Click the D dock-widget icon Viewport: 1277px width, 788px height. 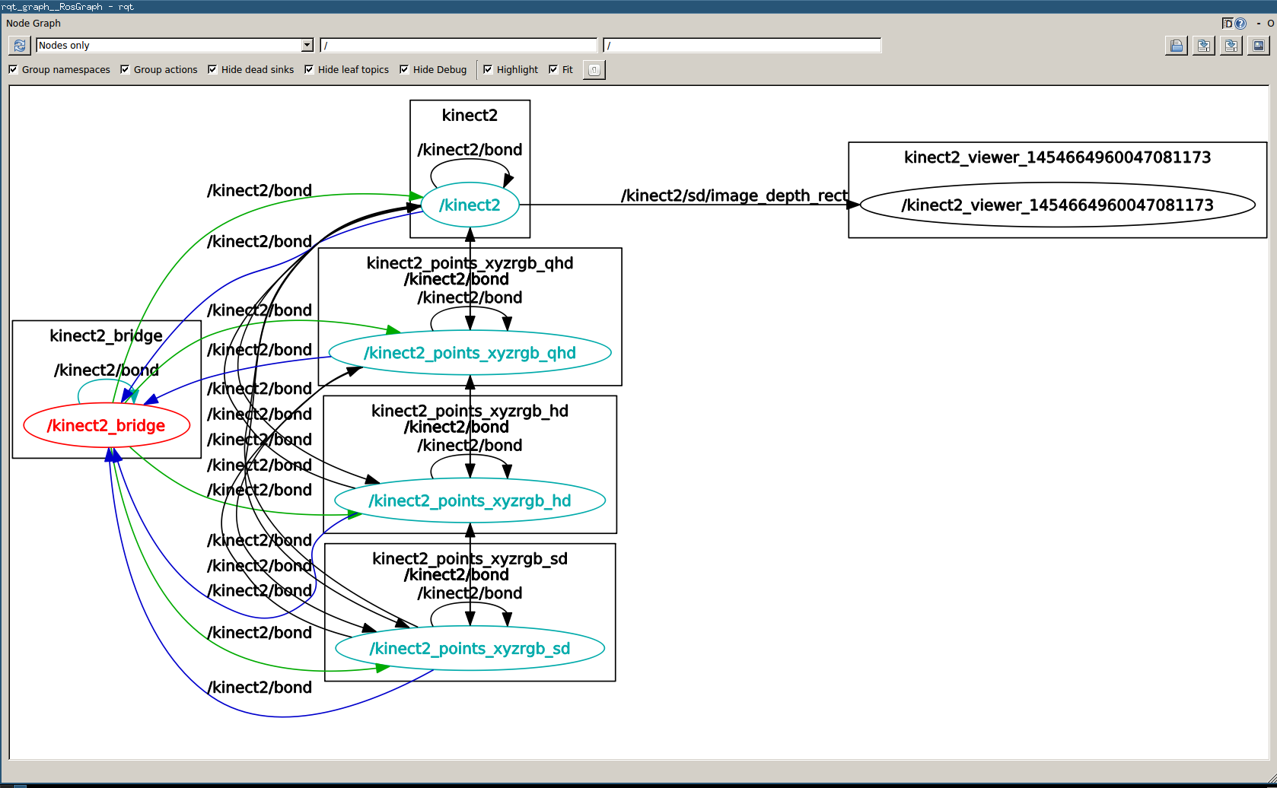coord(1228,24)
